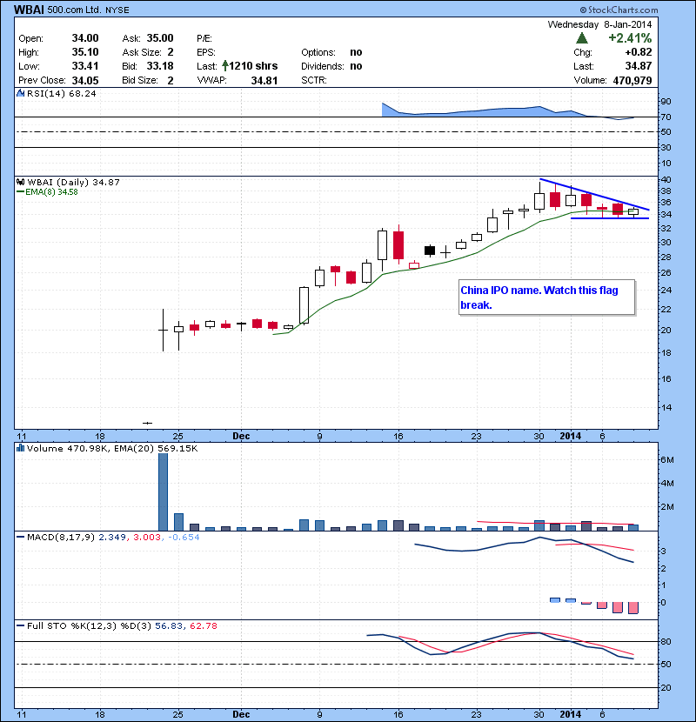
Task: Click the Last price 34.87 in the header
Action: tap(639, 66)
